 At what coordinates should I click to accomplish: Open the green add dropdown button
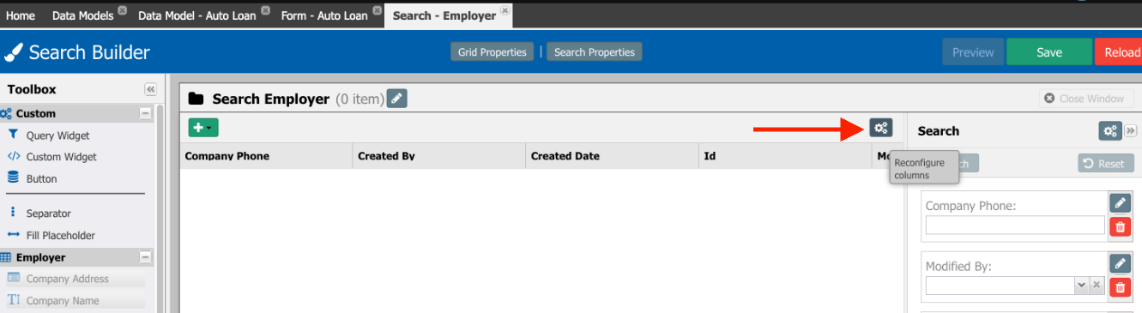click(203, 128)
